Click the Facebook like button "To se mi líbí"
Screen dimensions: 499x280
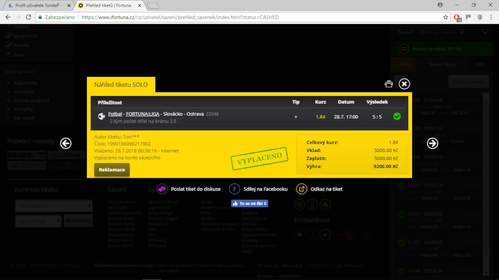[x=249, y=203]
